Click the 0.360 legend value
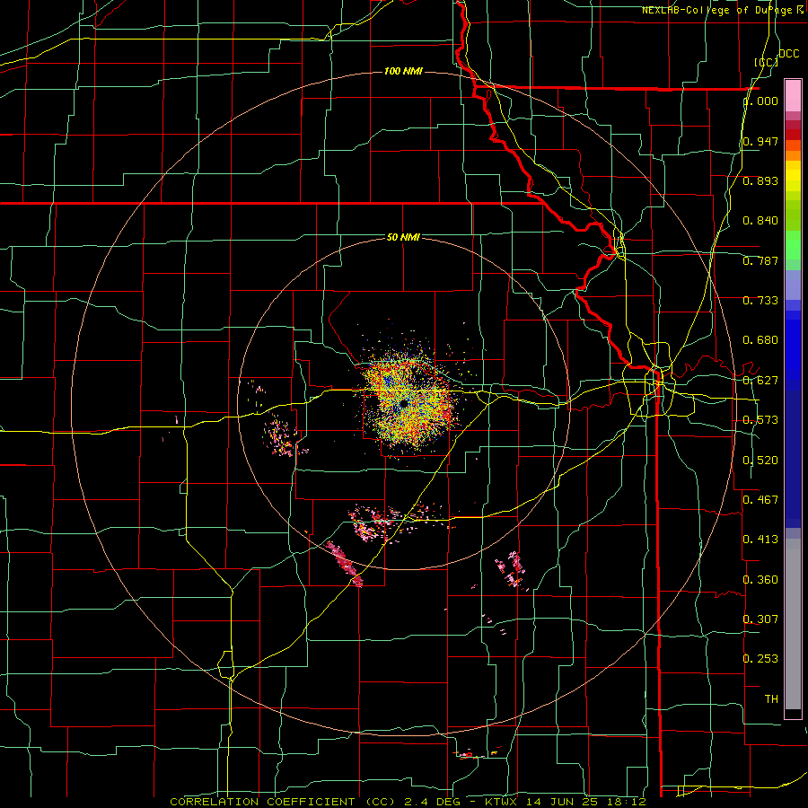The width and height of the screenshot is (808, 808). [760, 580]
